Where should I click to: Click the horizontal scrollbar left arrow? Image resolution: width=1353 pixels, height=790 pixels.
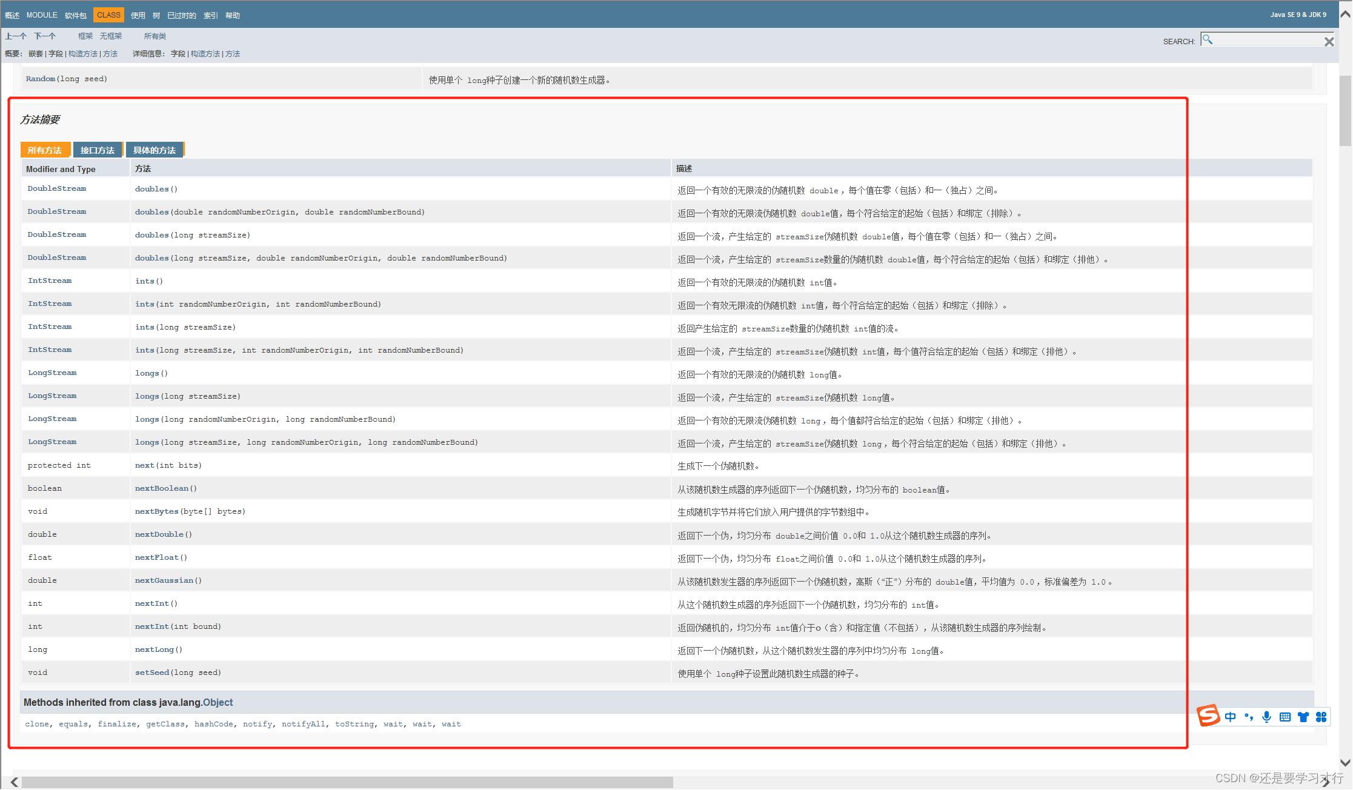(14, 782)
